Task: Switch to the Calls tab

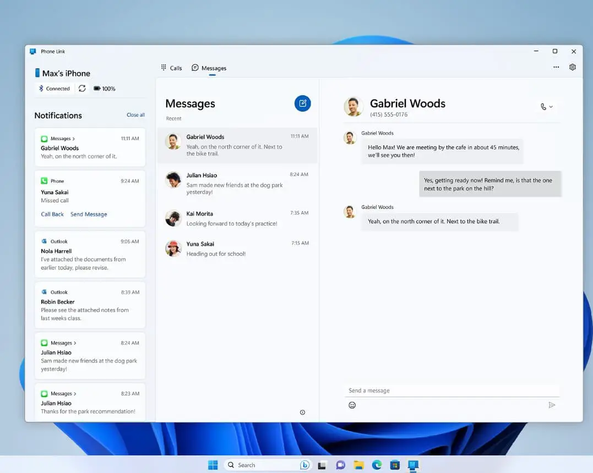Action: [x=171, y=68]
